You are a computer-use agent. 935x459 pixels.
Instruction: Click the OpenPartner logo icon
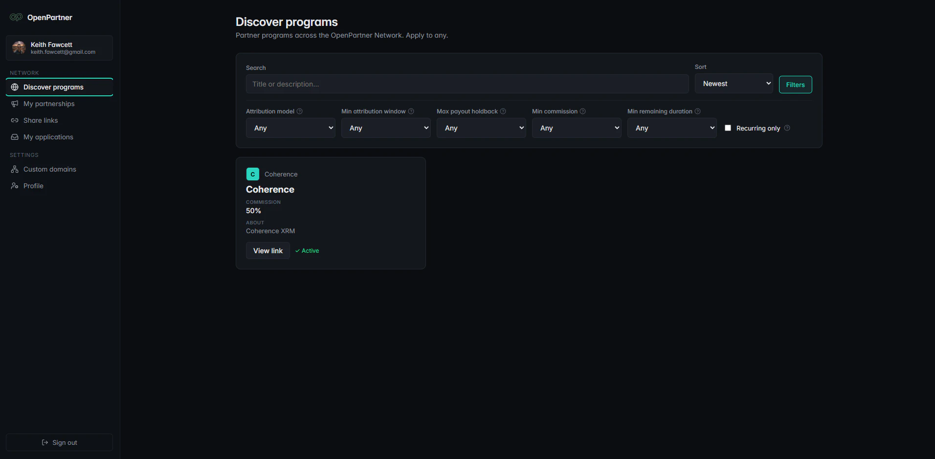pos(16,17)
